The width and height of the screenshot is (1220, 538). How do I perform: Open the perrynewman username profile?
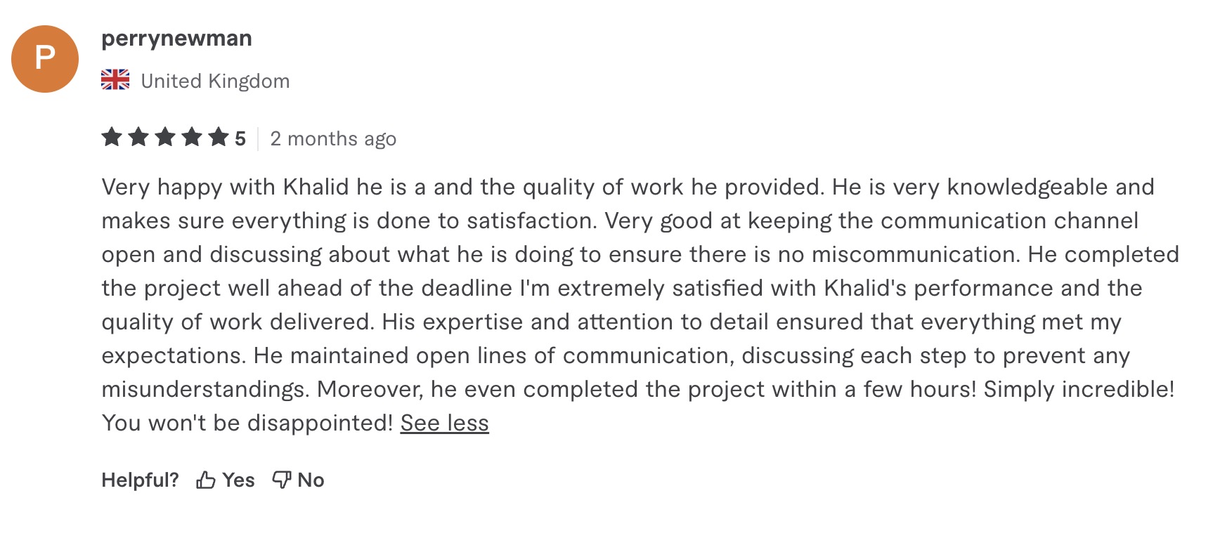click(x=176, y=39)
